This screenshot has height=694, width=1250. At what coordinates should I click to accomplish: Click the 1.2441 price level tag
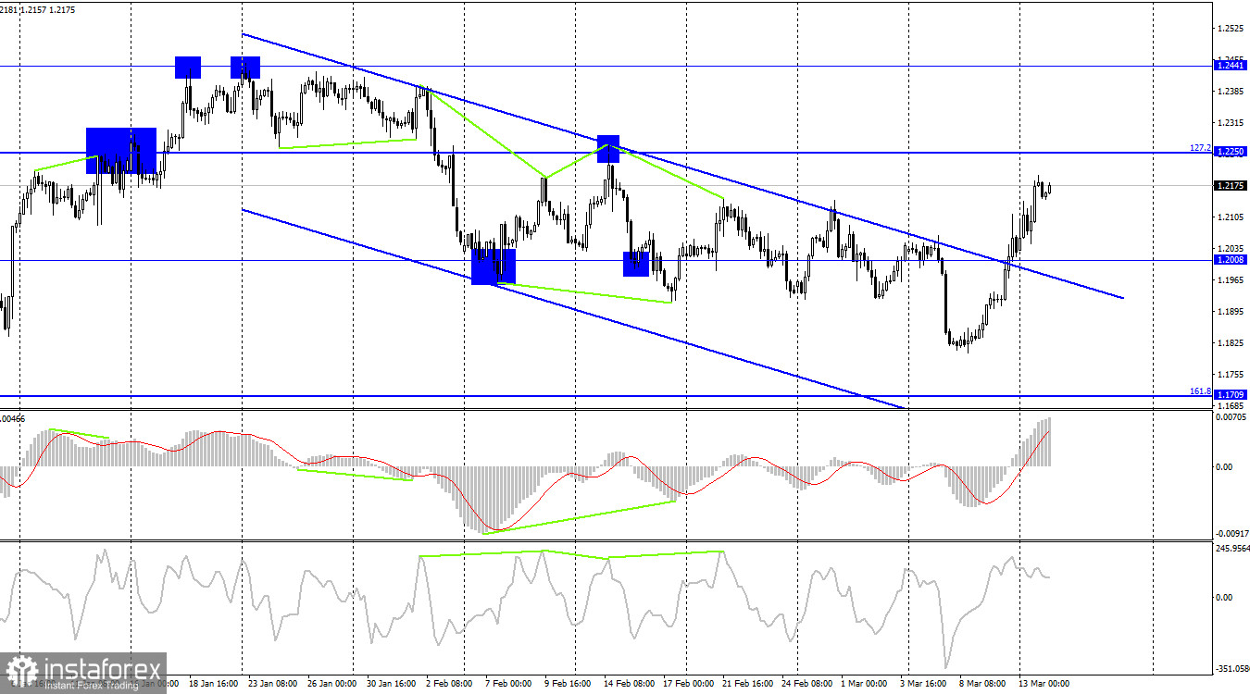1231,66
